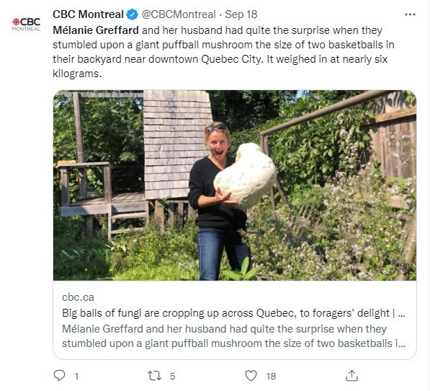Click the like count number 18
The height and width of the screenshot is (391, 430).
point(271,376)
